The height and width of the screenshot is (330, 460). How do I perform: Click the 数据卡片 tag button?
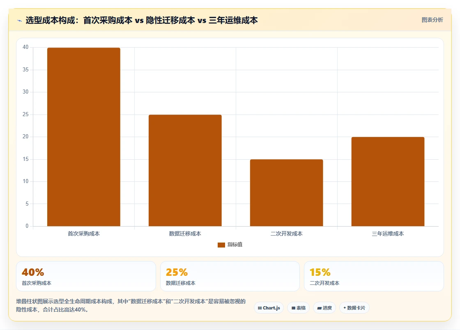point(354,308)
